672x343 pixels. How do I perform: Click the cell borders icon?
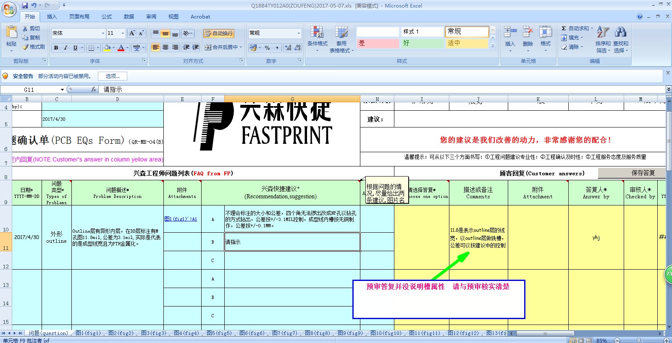(x=91, y=48)
